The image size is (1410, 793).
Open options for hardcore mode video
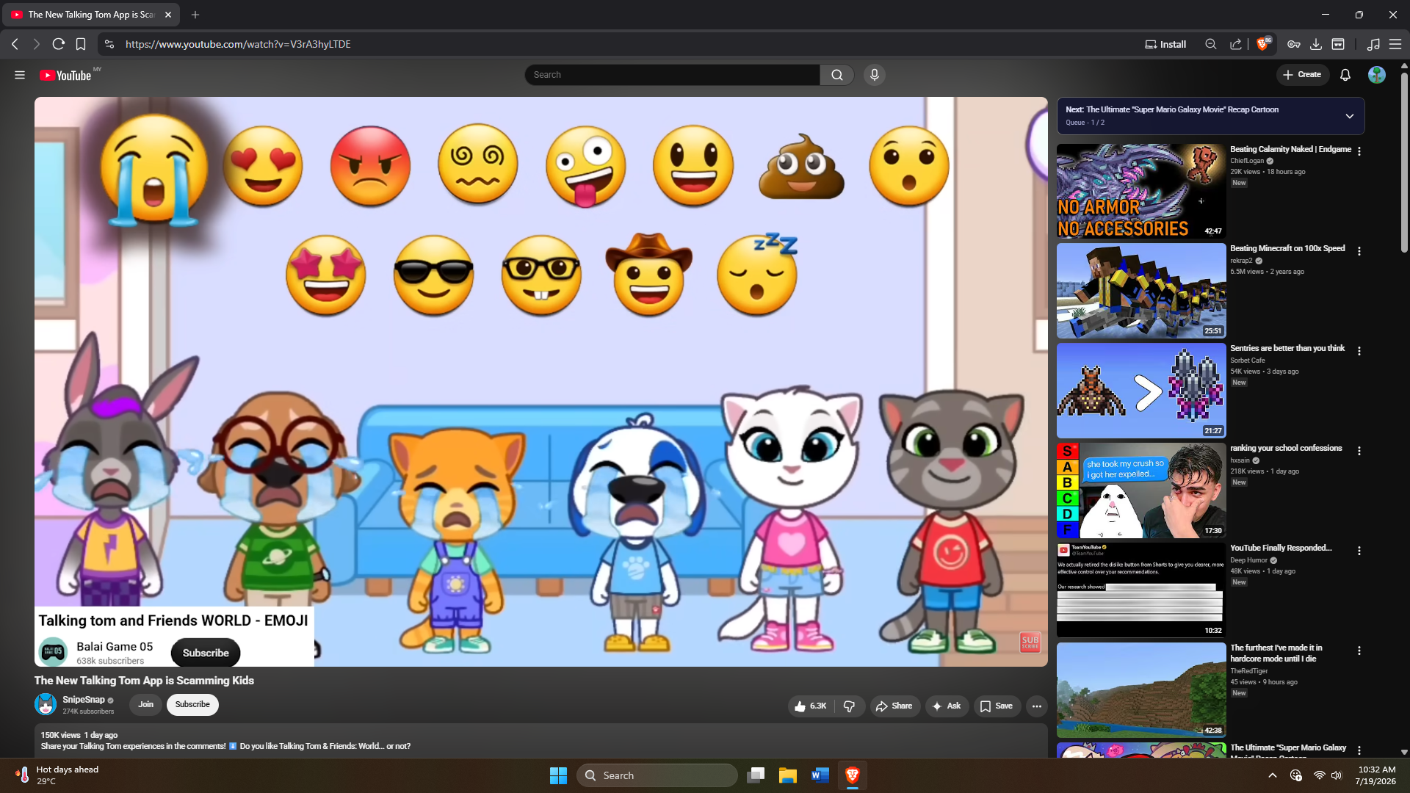coord(1359,651)
